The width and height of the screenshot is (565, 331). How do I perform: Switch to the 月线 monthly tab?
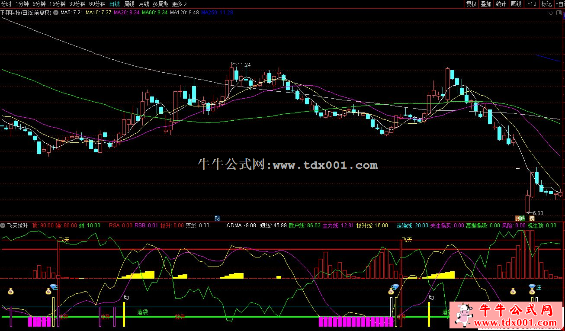pos(144,4)
